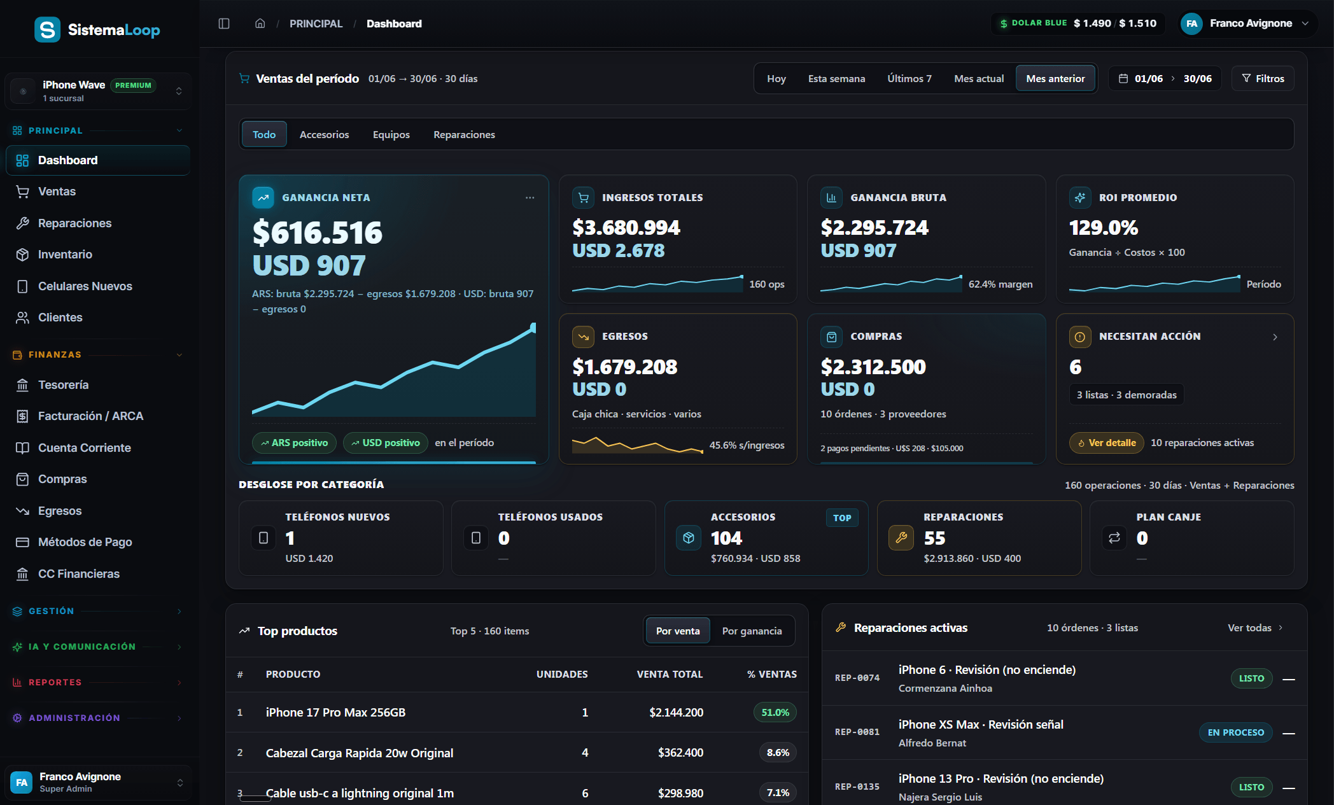Image resolution: width=1334 pixels, height=805 pixels.
Task: Click the Necesitan Acción alert icon
Action: coord(1080,337)
